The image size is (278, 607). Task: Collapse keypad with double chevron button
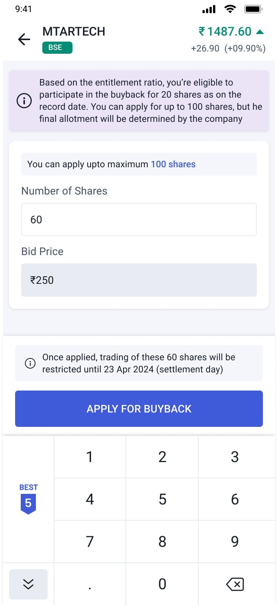(28, 584)
